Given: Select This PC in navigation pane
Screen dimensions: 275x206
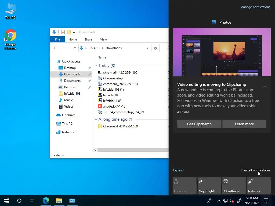Looking at the screenshot, I should 67,123.
